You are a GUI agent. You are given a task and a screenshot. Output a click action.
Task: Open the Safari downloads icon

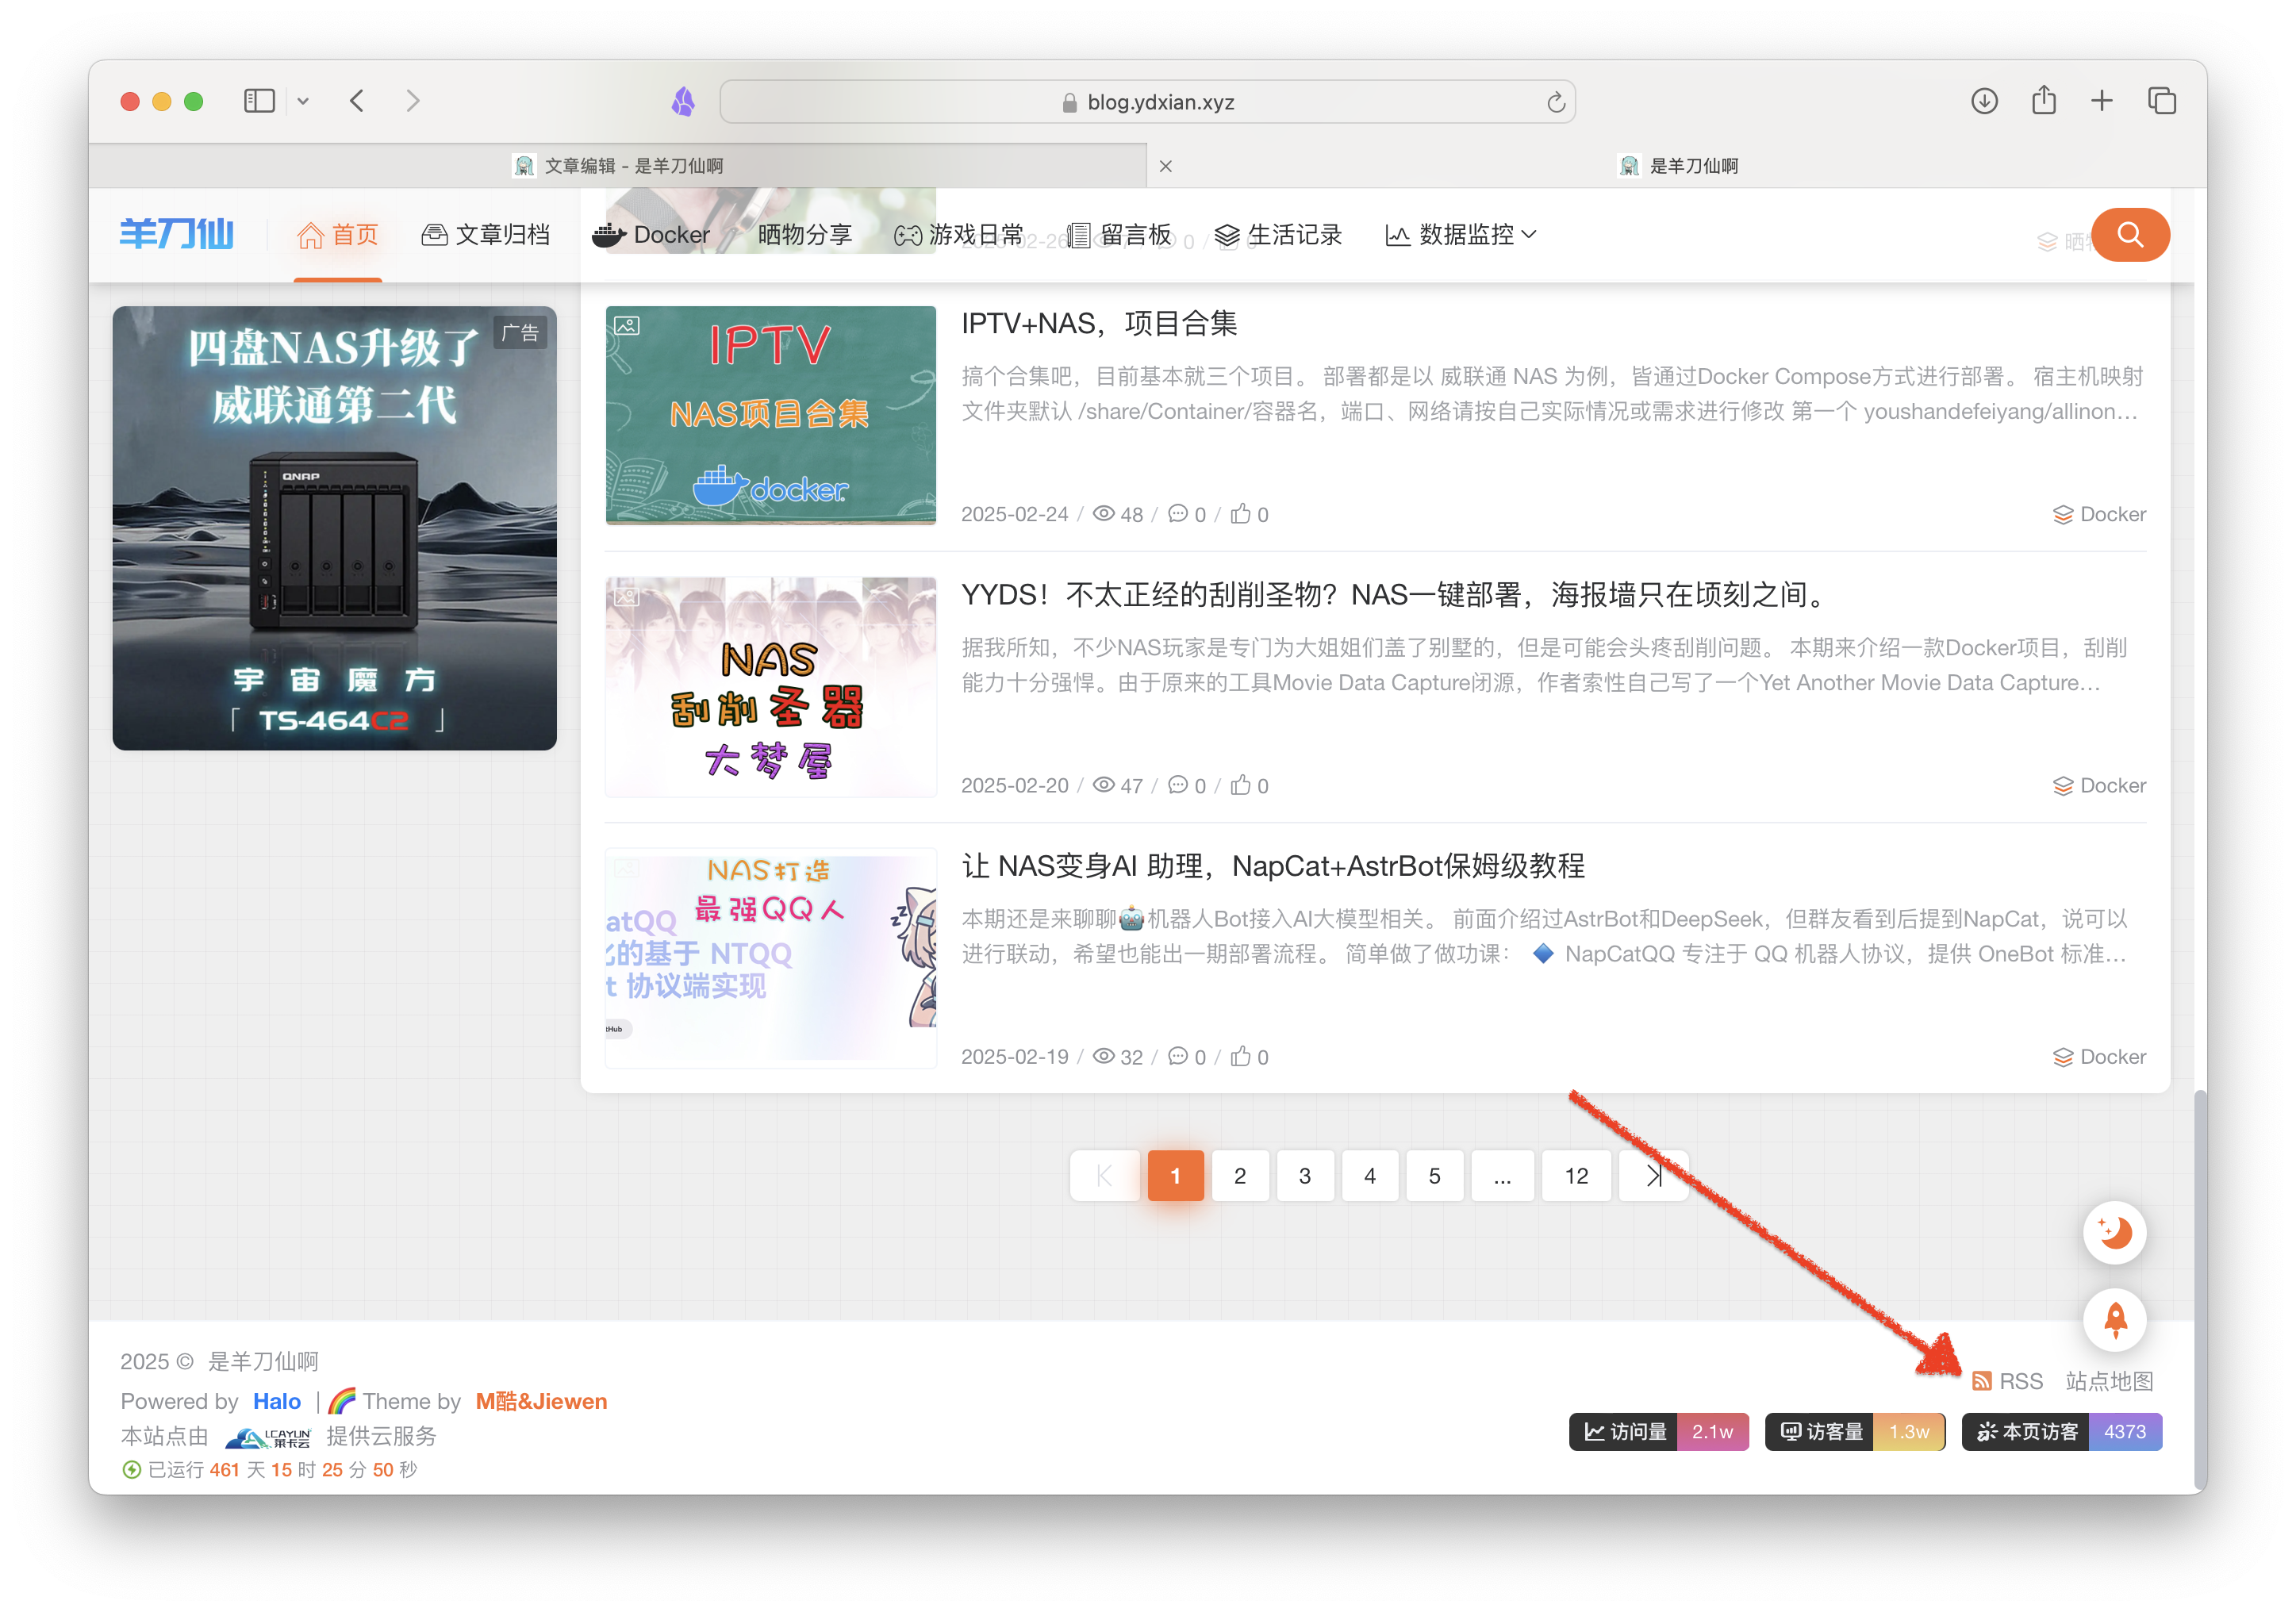pos(1984,101)
